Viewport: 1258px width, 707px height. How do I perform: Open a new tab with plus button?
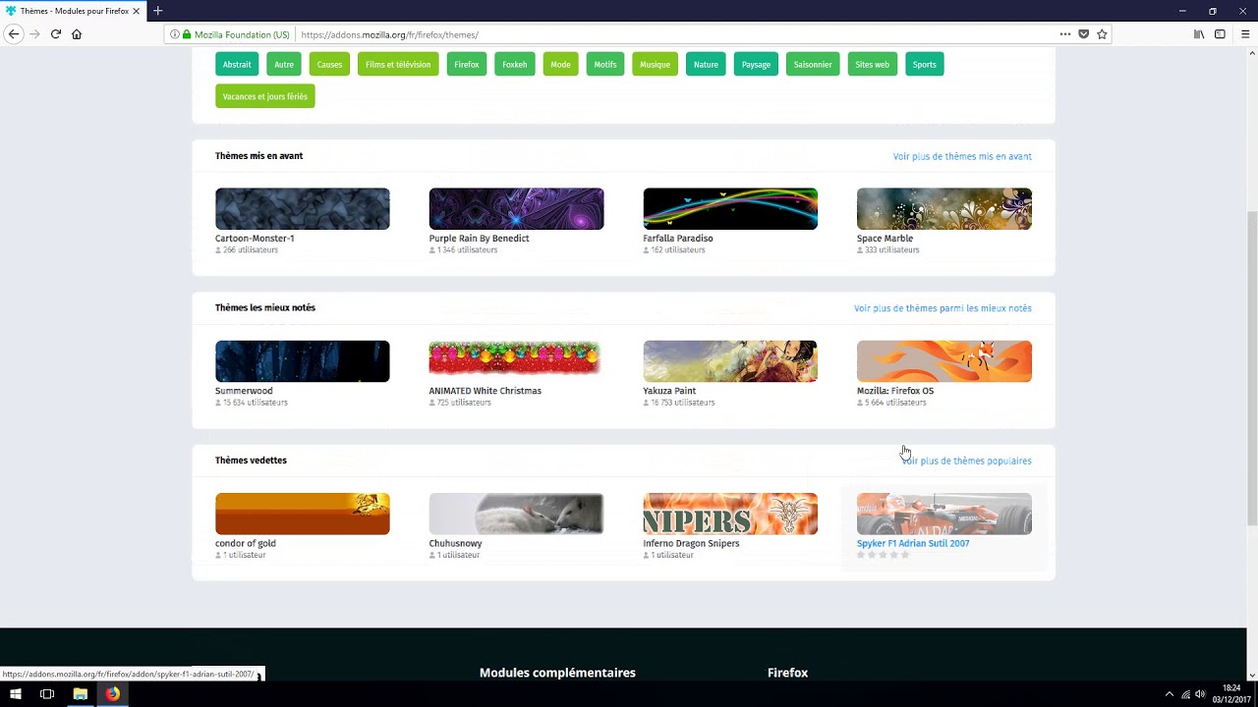click(157, 11)
